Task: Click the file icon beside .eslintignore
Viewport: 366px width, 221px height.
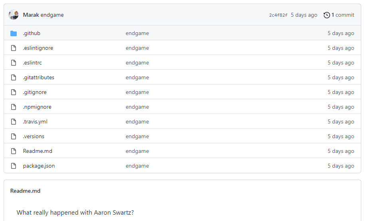Action: [14, 48]
